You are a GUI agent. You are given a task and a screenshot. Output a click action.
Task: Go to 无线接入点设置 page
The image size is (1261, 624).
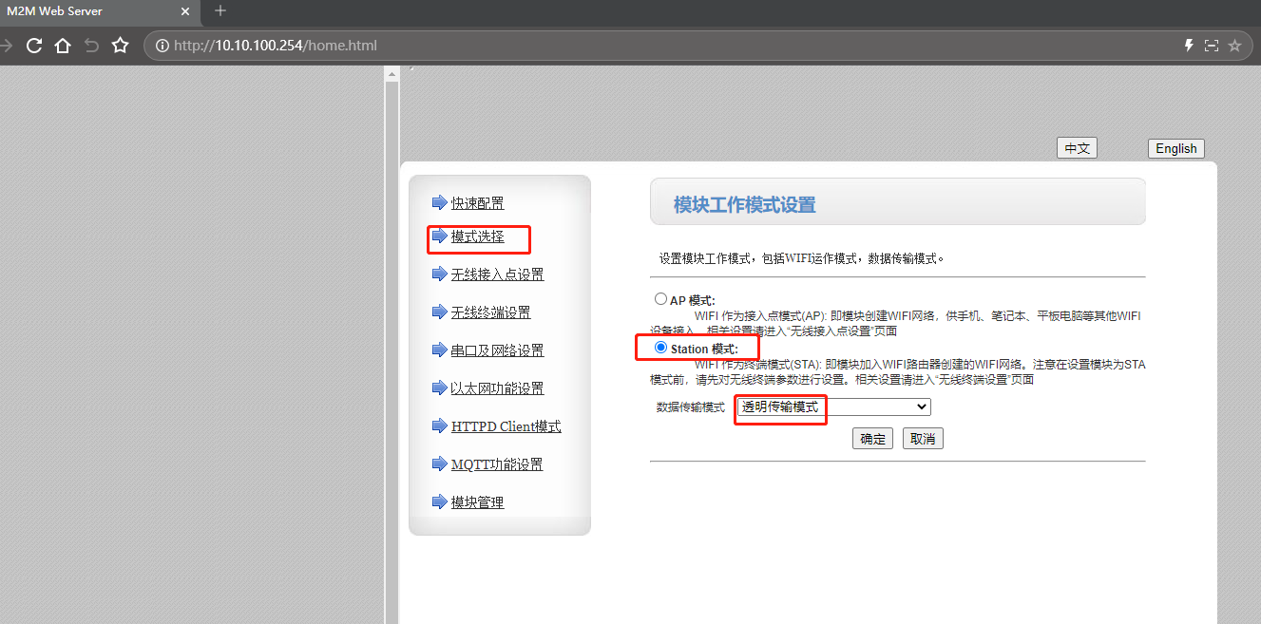[x=497, y=274]
